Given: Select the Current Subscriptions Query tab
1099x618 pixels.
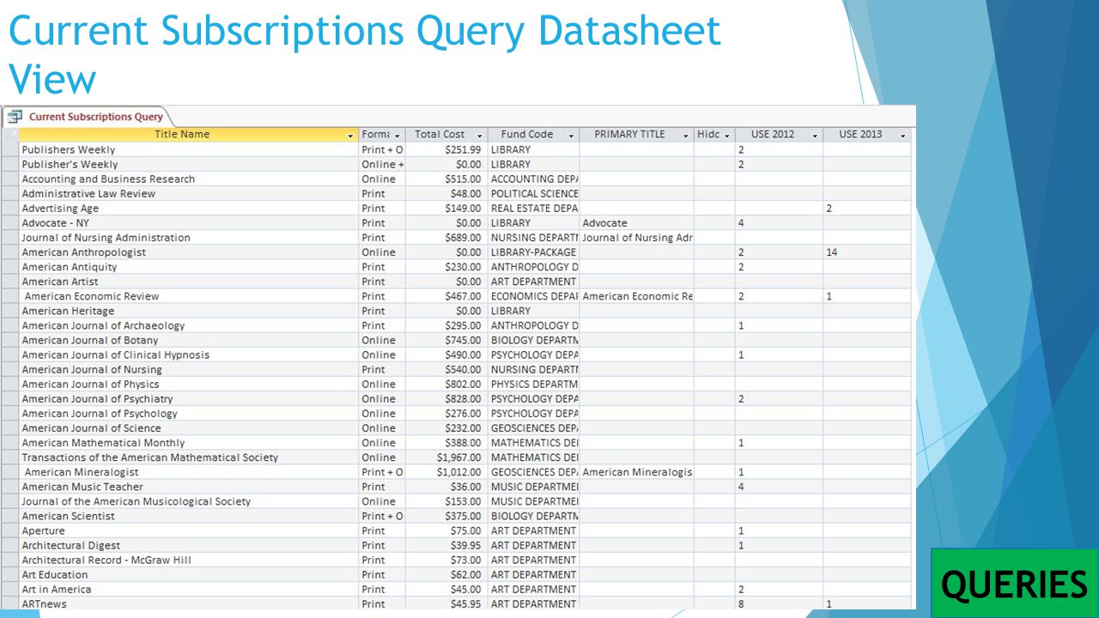Looking at the screenshot, I should click(x=87, y=117).
